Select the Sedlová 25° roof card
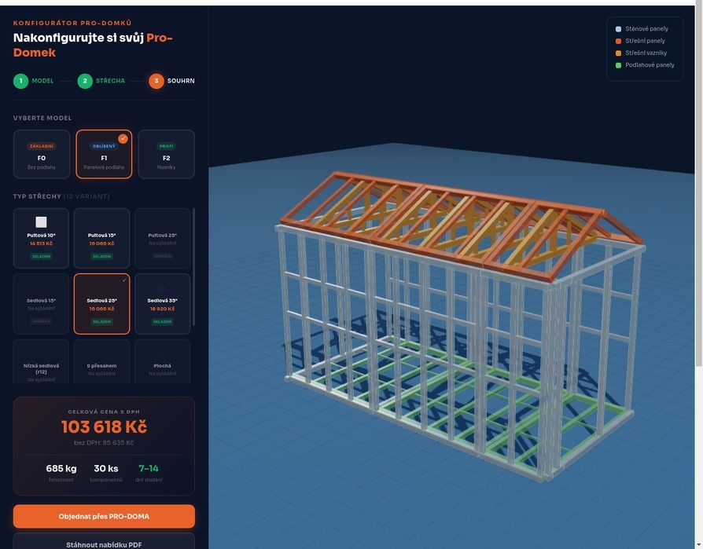The width and height of the screenshot is (703, 549). point(101,303)
